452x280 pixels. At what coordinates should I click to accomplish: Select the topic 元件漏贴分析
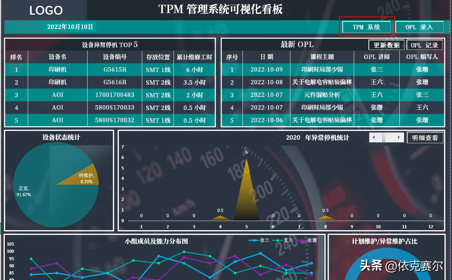pos(322,95)
